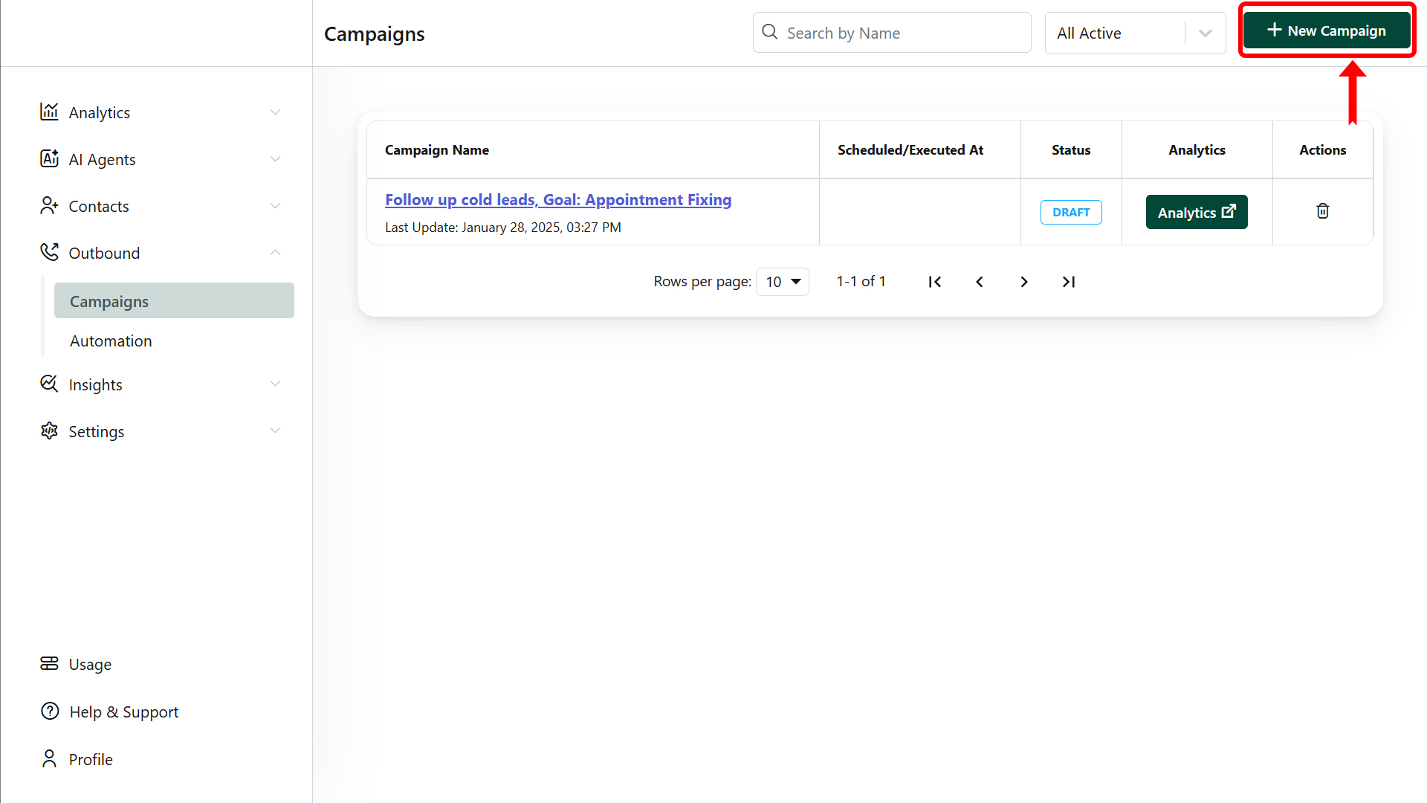The image size is (1427, 803).
Task: Open the Follow up cold leads campaign link
Action: (x=558, y=199)
